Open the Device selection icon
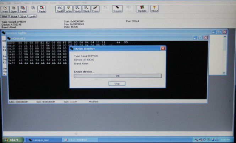 click(117, 9)
